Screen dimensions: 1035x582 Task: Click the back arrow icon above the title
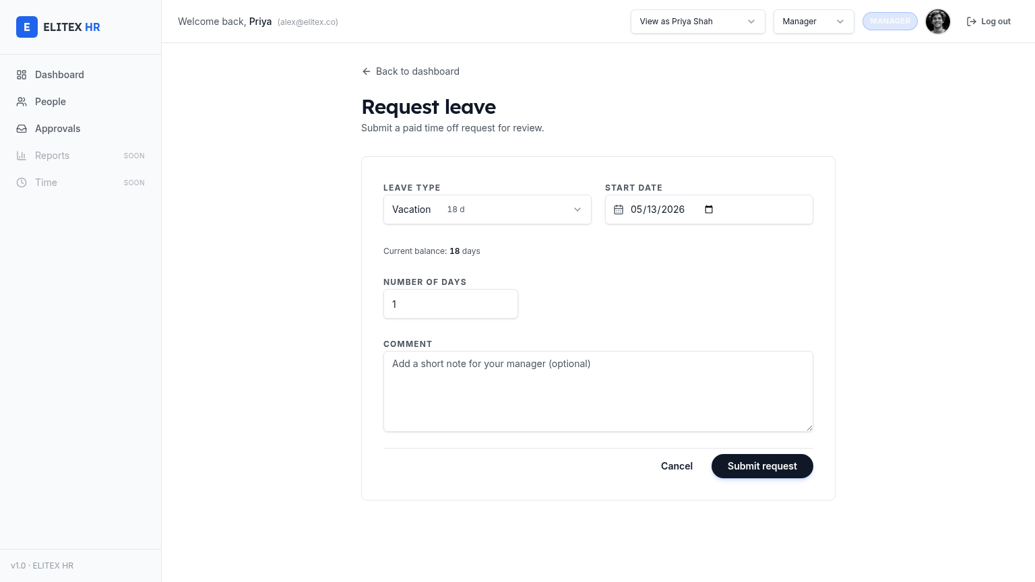[x=367, y=71]
